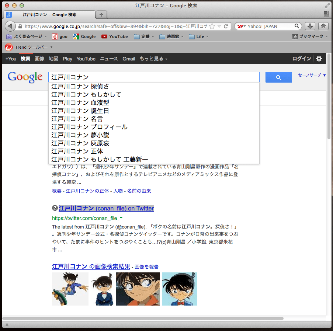Click the Google search input field
The image size is (333, 331).
pyautogui.click(x=154, y=77)
